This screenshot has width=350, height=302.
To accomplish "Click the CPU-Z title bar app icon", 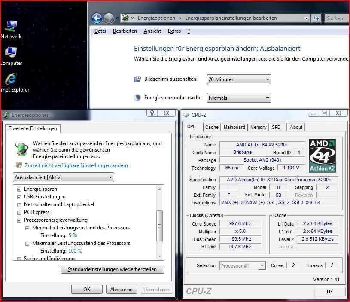I will (186, 115).
